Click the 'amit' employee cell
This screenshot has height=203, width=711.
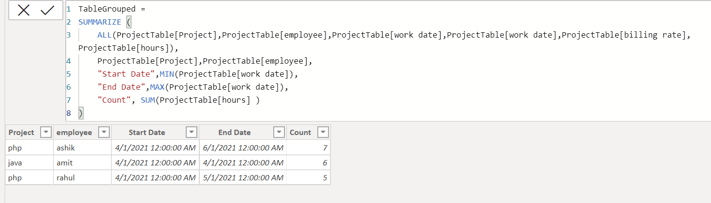(x=82, y=162)
